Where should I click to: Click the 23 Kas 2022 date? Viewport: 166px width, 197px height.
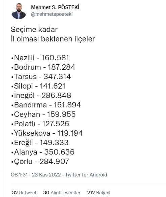pos(46,175)
